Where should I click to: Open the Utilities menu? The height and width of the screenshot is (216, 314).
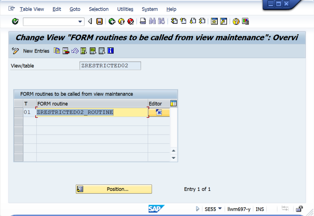(125, 9)
